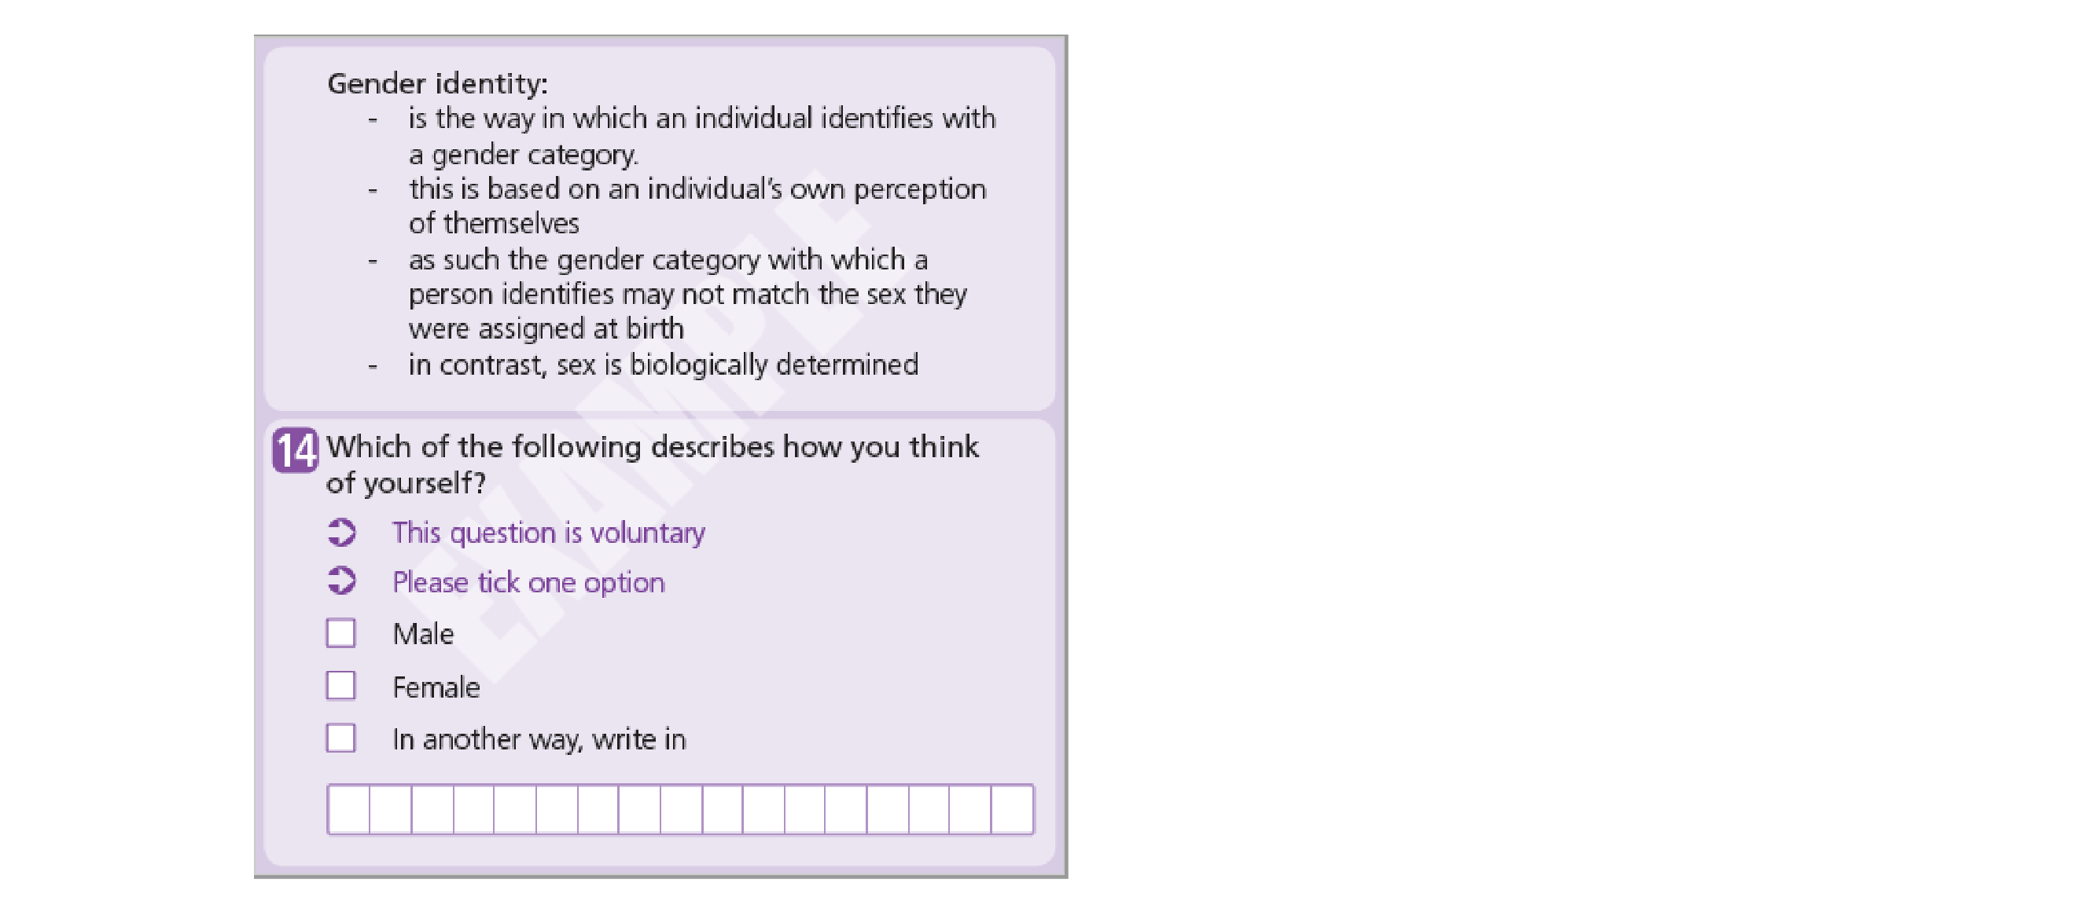Tick the Male checkbox

(340, 632)
